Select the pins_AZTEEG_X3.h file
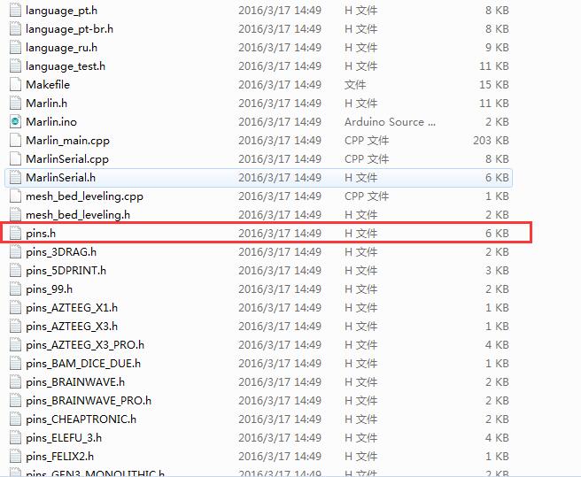The height and width of the screenshot is (477, 581). coord(72,326)
